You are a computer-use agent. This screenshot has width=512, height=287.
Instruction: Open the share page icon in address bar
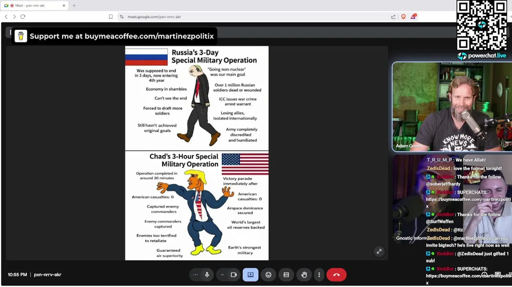(393, 17)
